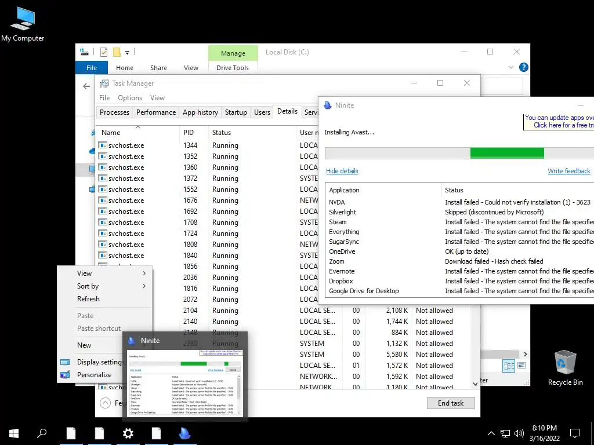
Task: Switch to the Startup tab
Action: pos(236,112)
